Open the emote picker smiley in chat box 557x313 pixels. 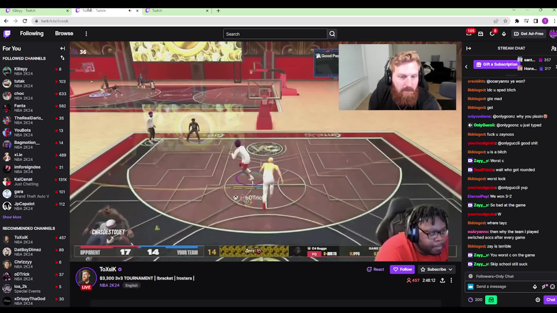[552, 286]
